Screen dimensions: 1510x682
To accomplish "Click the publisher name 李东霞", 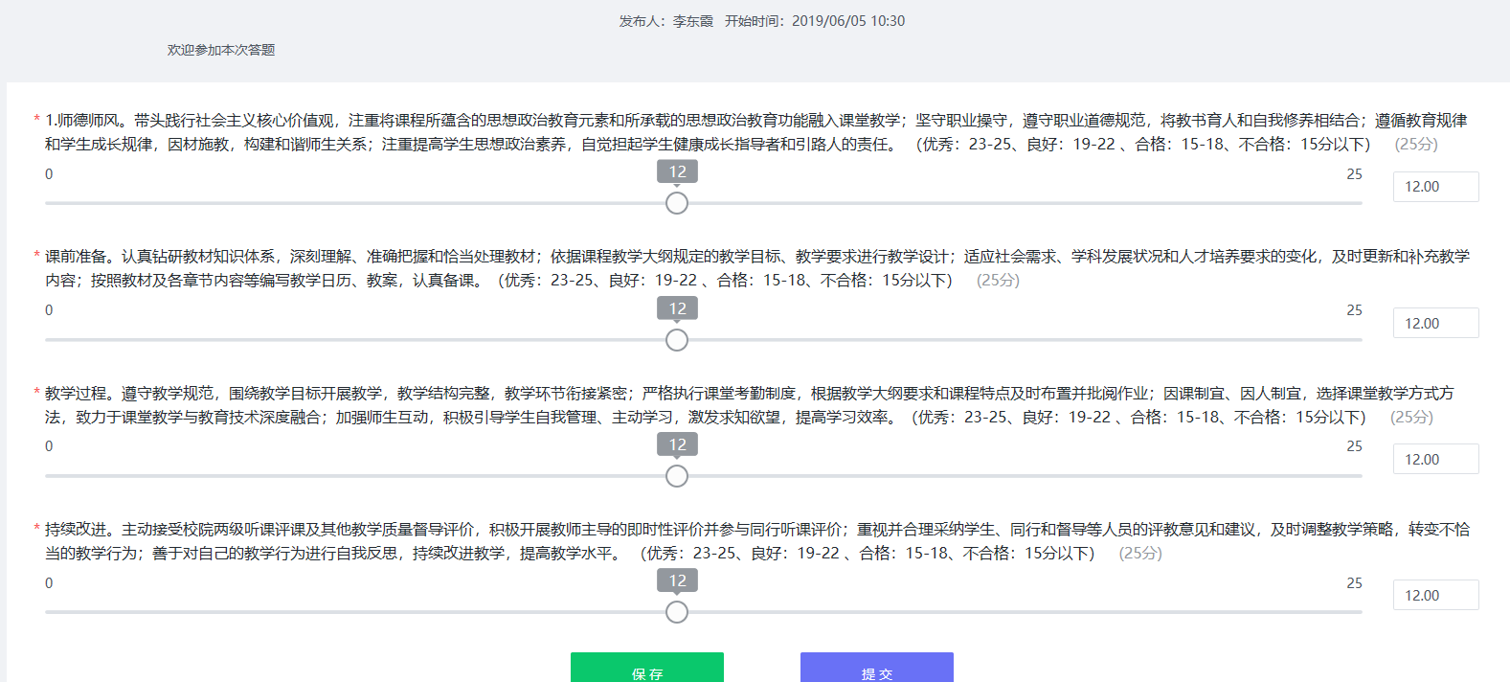I will coord(692,21).
